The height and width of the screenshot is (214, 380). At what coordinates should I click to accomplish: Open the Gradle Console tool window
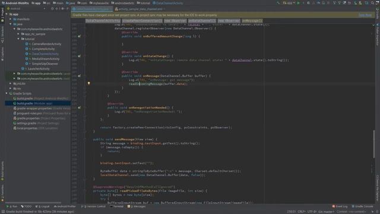362,206
